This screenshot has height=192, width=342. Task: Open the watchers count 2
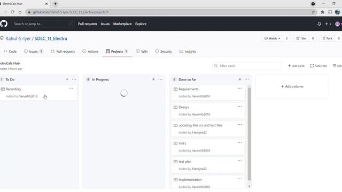point(286,38)
